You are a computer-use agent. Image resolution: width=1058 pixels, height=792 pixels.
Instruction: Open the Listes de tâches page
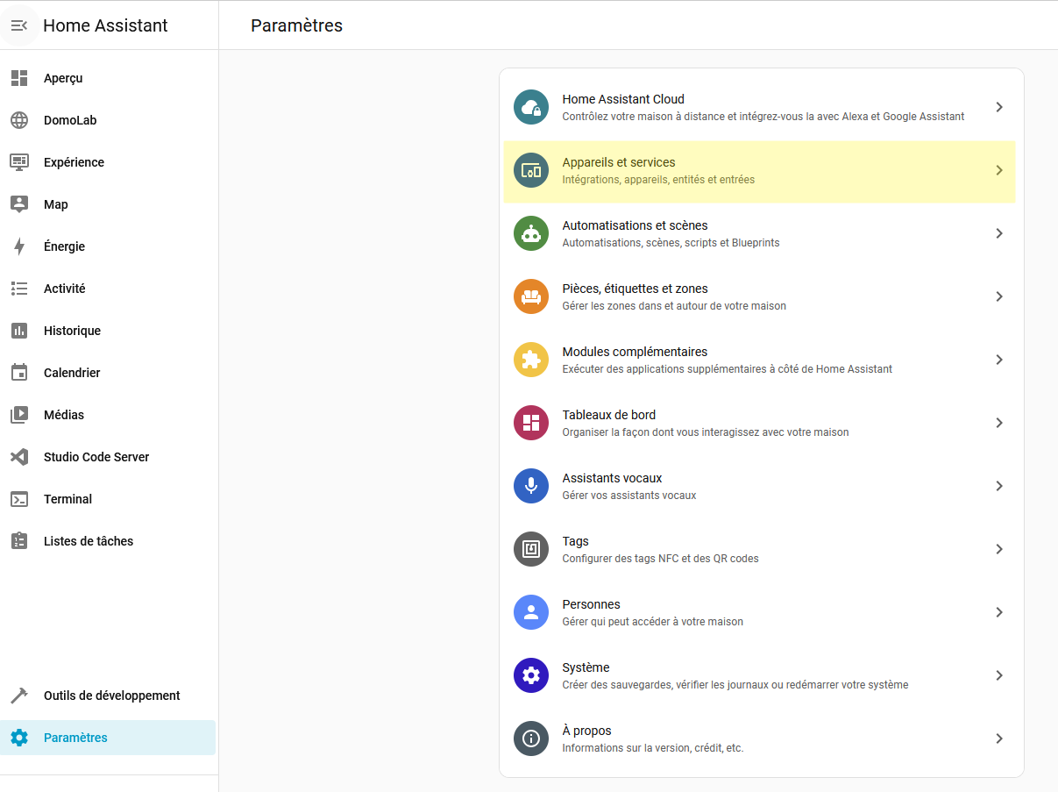coord(89,541)
